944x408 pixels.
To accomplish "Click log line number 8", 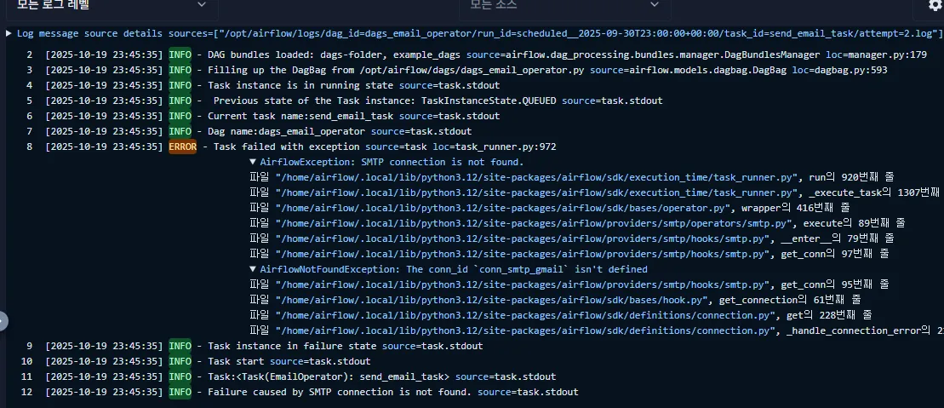I will (x=30, y=147).
